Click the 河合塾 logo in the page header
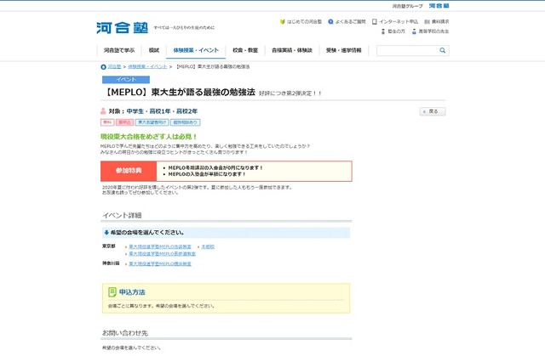The height and width of the screenshot is (362, 545). click(122, 28)
